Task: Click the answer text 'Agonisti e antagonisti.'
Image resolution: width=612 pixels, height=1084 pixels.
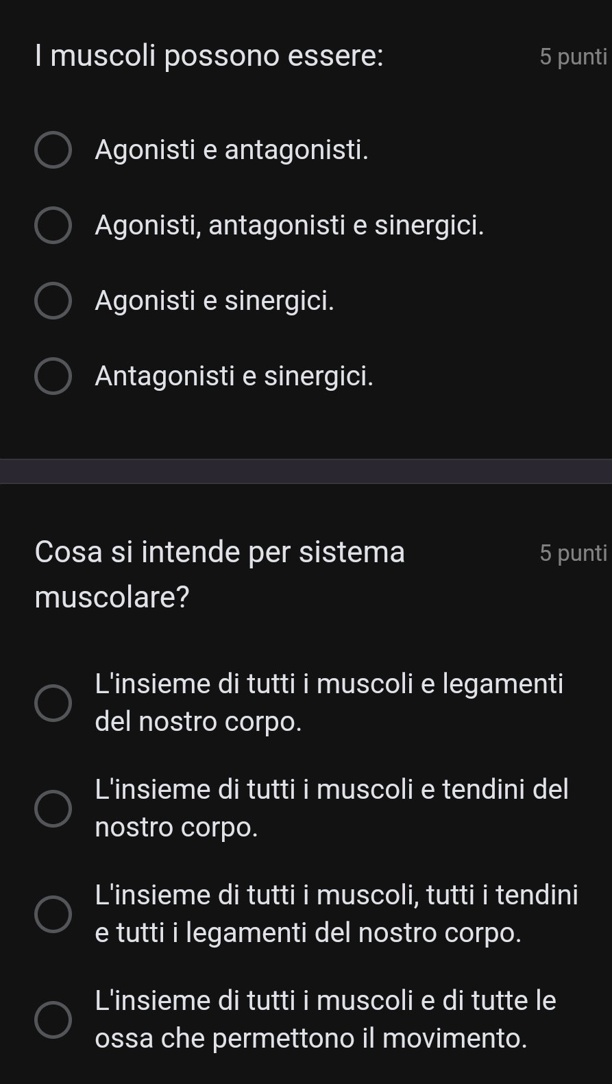Action: click(x=232, y=149)
